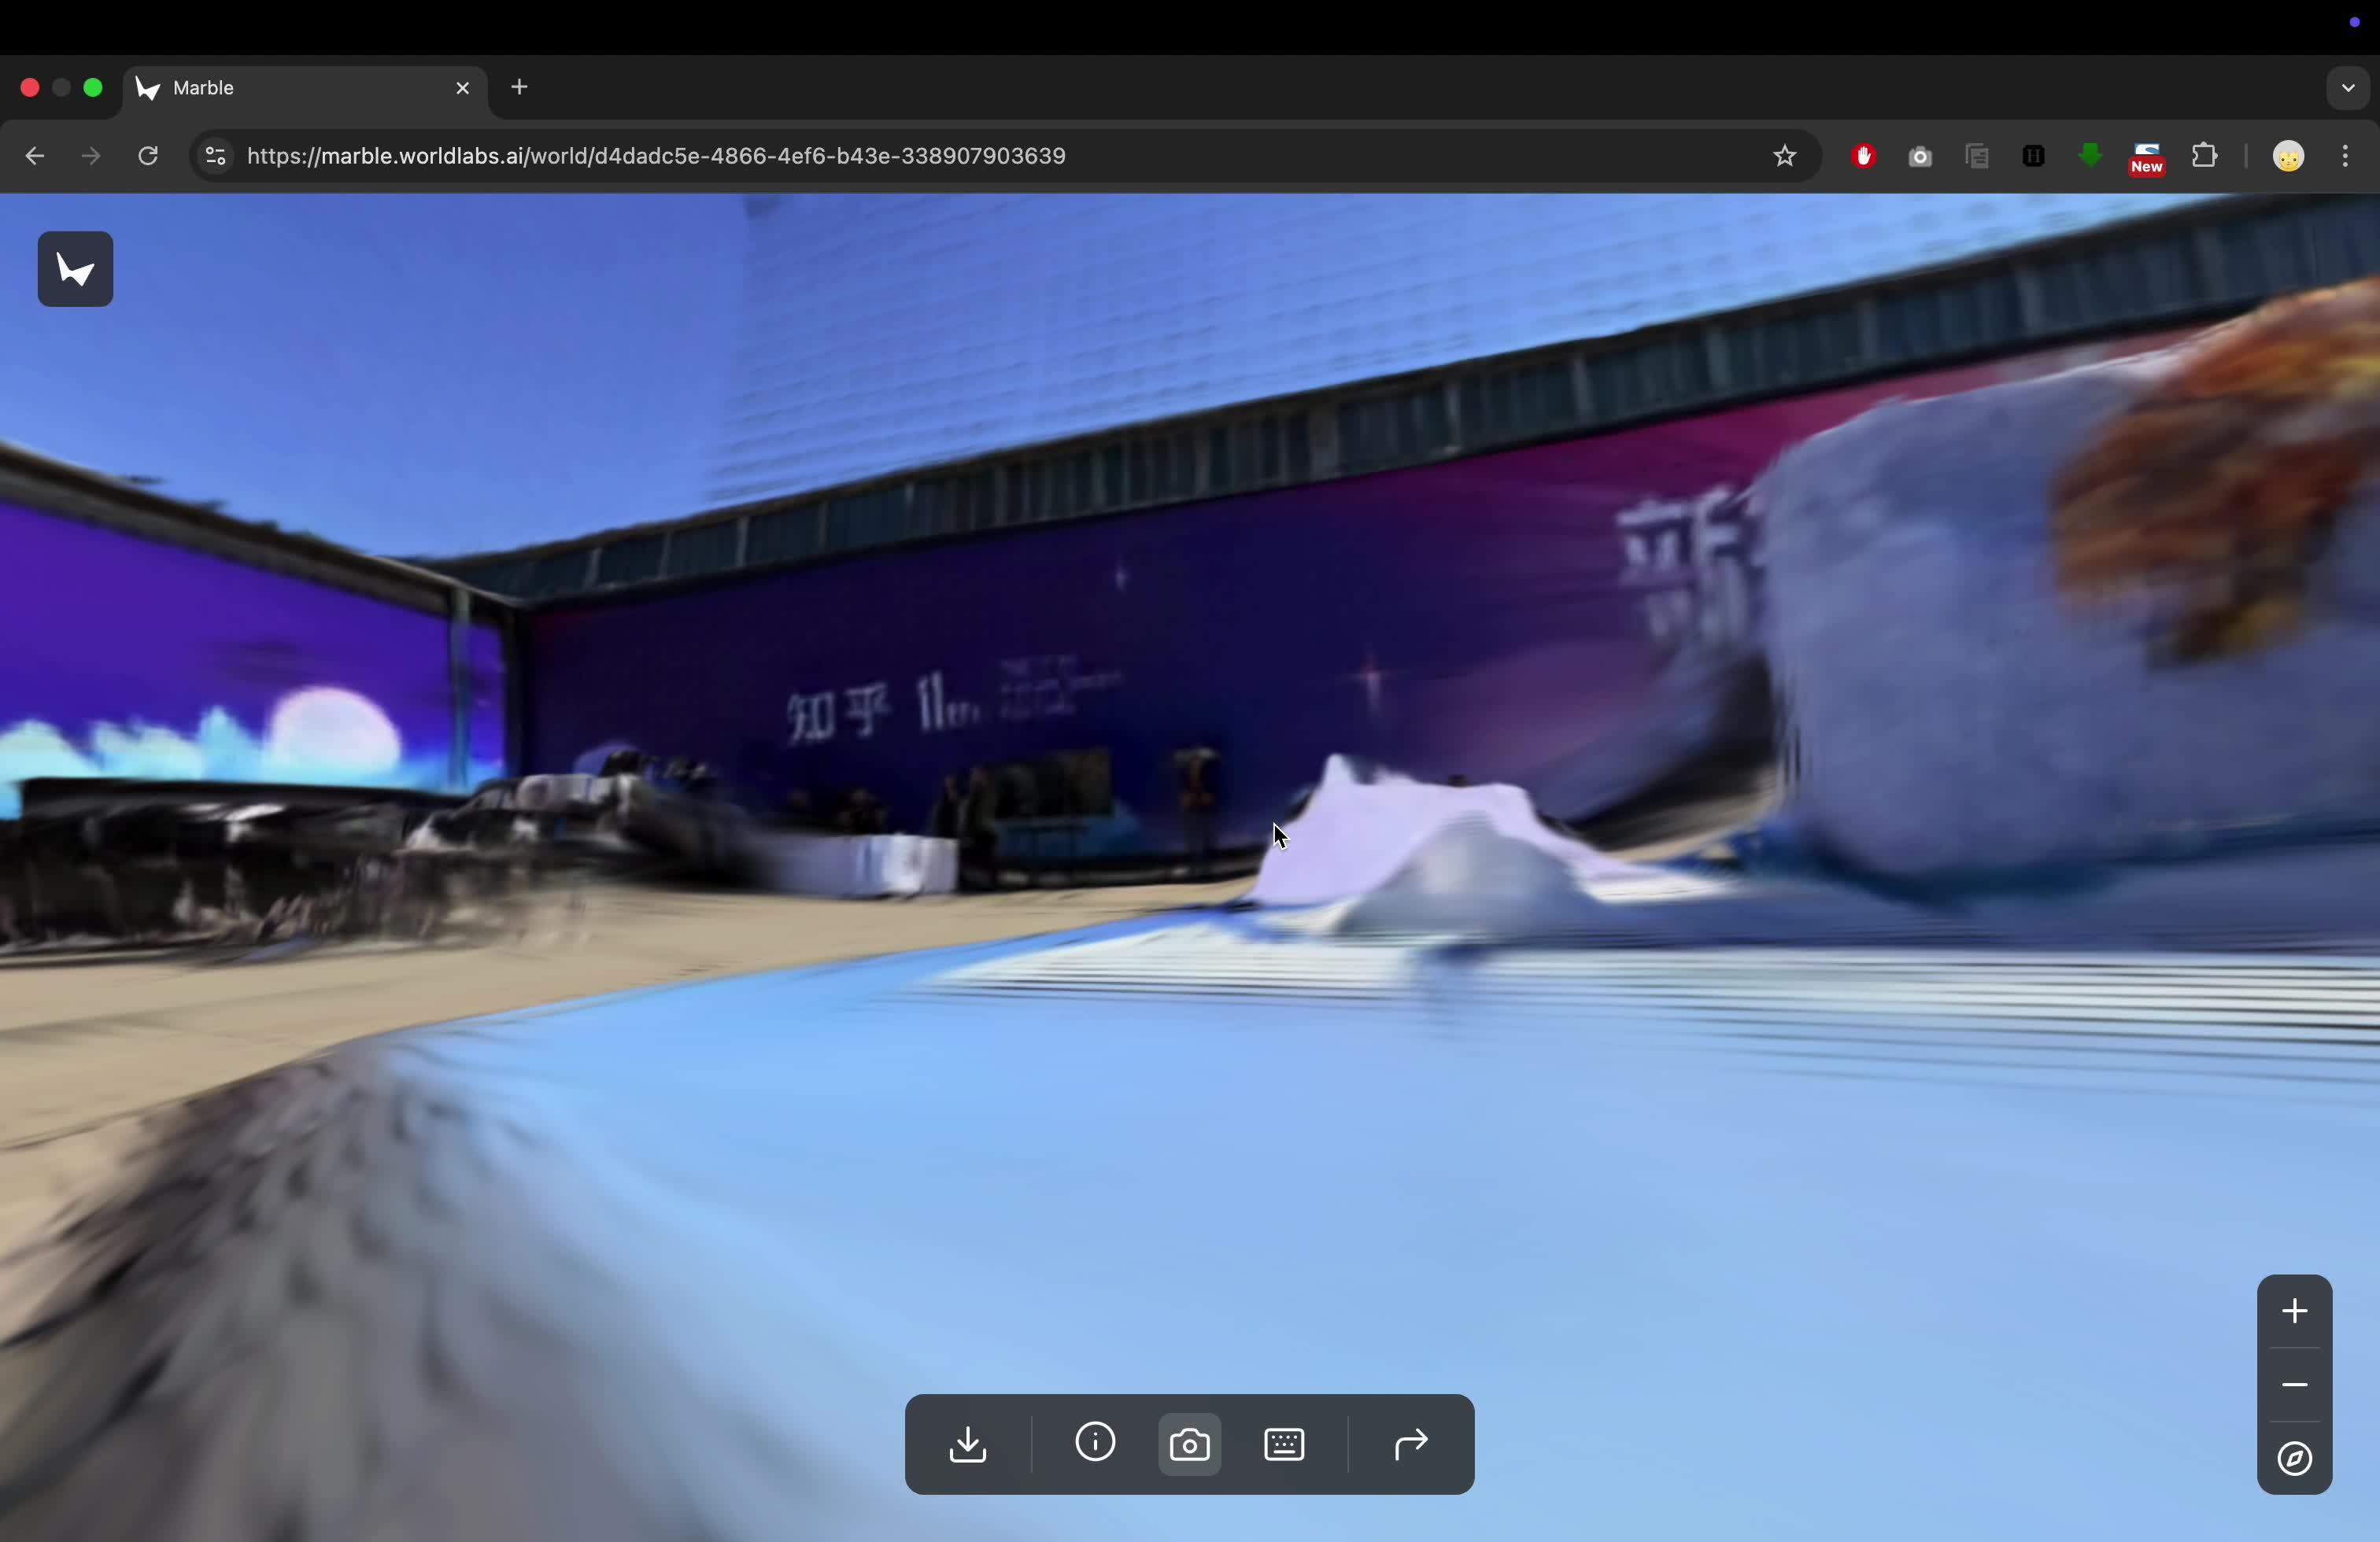Image resolution: width=2380 pixels, height=1542 pixels.
Task: Zoom in using the plus button
Action: click(x=2294, y=1311)
